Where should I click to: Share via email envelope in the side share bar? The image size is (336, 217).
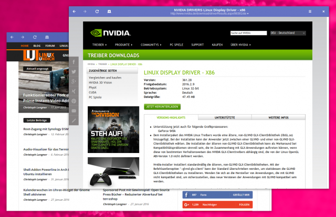(73, 111)
